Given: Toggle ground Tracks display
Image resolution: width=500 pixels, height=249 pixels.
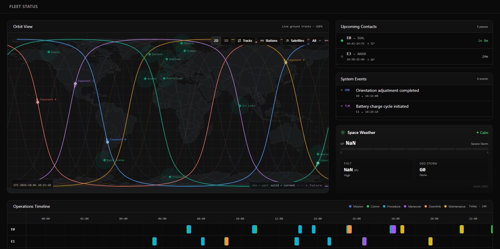Looking at the screenshot, I should tap(245, 41).
